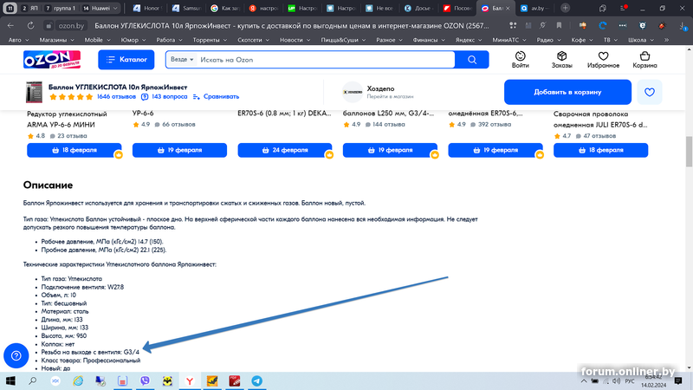This screenshot has height=390, width=693.
Task: Click the browser back arrow
Action: pyautogui.click(x=10, y=26)
